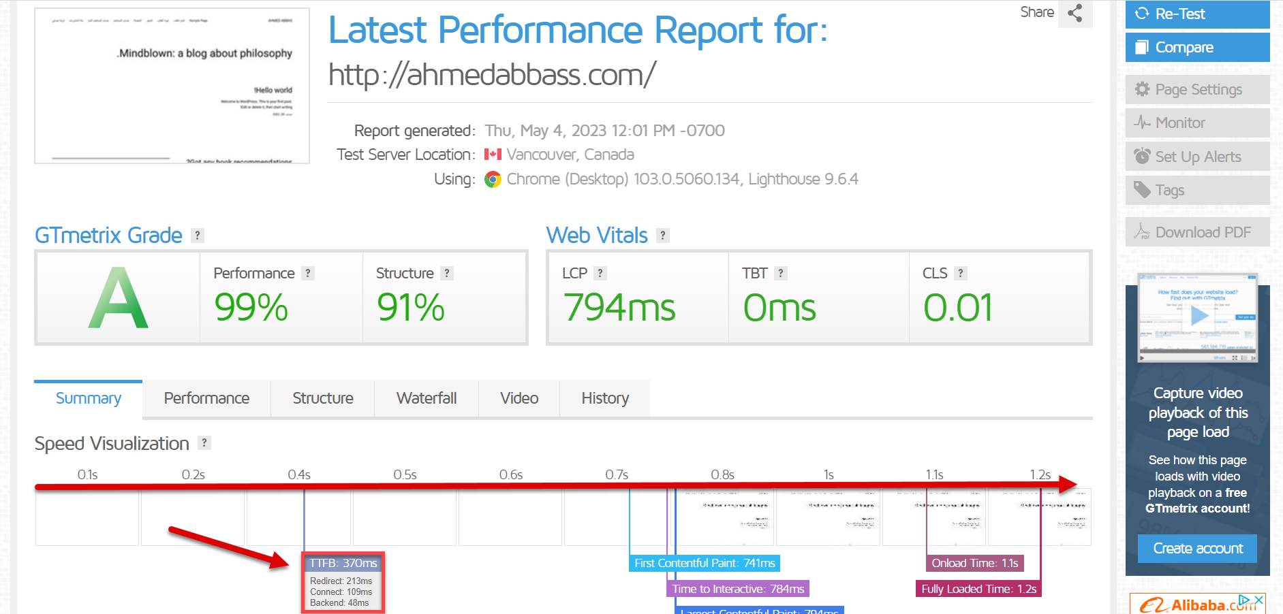The image size is (1283, 614).
Task: Click Set Up Alerts
Action: [1198, 157]
